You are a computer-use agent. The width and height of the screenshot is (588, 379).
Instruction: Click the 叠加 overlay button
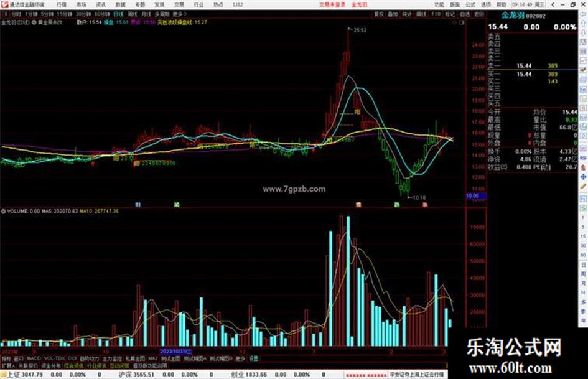tap(393, 14)
